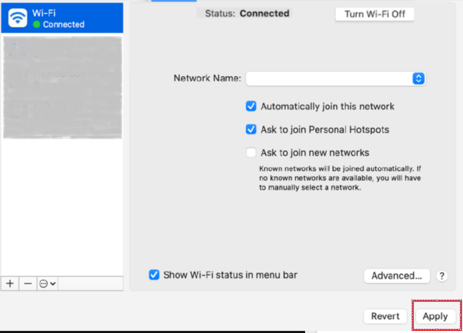Click the green Connected status dot
463x333 pixels.
[x=36, y=24]
